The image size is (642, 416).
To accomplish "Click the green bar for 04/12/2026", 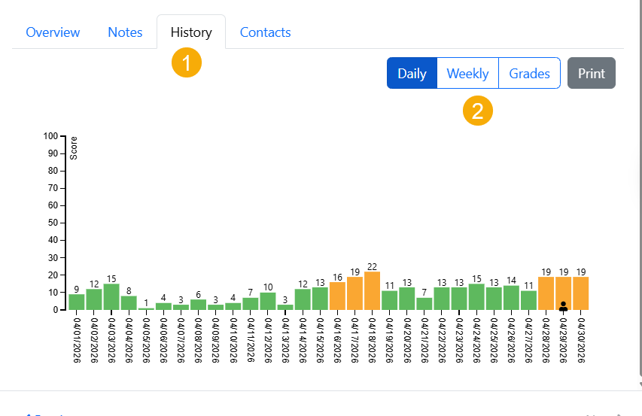I will (268, 301).
